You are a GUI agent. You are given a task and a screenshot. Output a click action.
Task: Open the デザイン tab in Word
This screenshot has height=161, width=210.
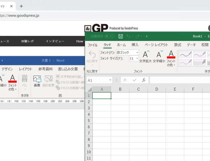pos(7,69)
